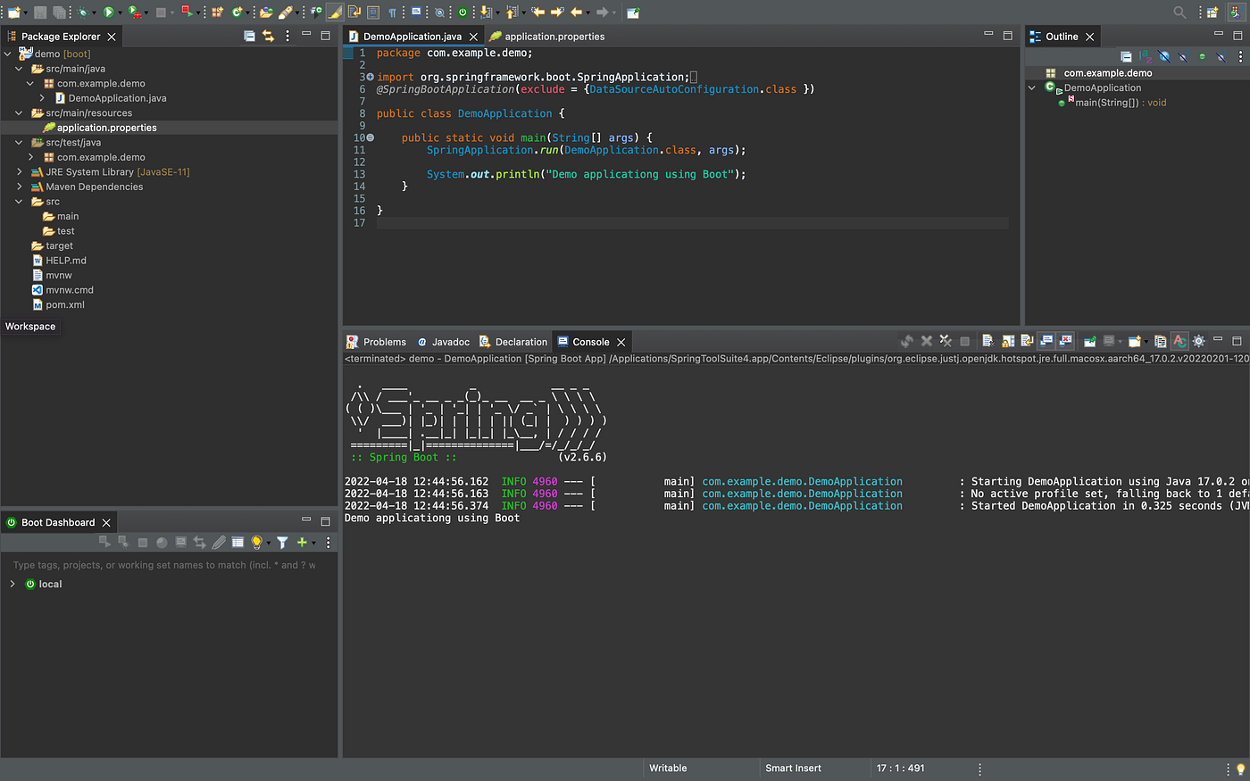Select pom.xml in Package Explorer
Screen dimensions: 1250x781
65,304
